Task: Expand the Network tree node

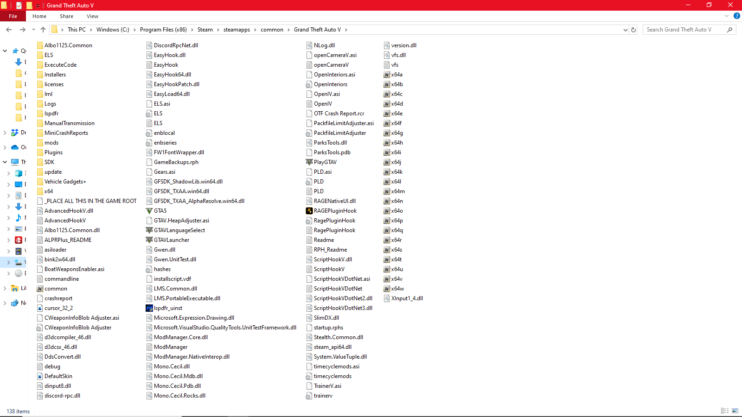Action: point(5,303)
